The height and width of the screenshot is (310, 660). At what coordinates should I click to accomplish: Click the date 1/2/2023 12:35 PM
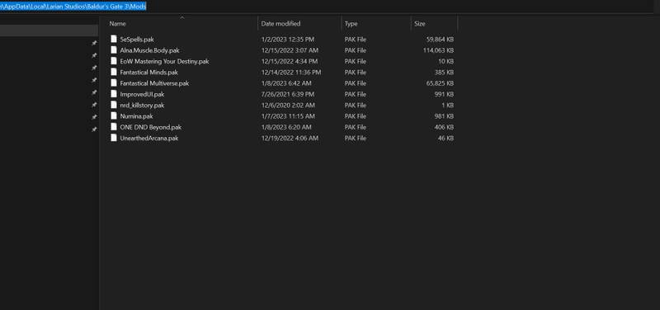click(x=287, y=40)
